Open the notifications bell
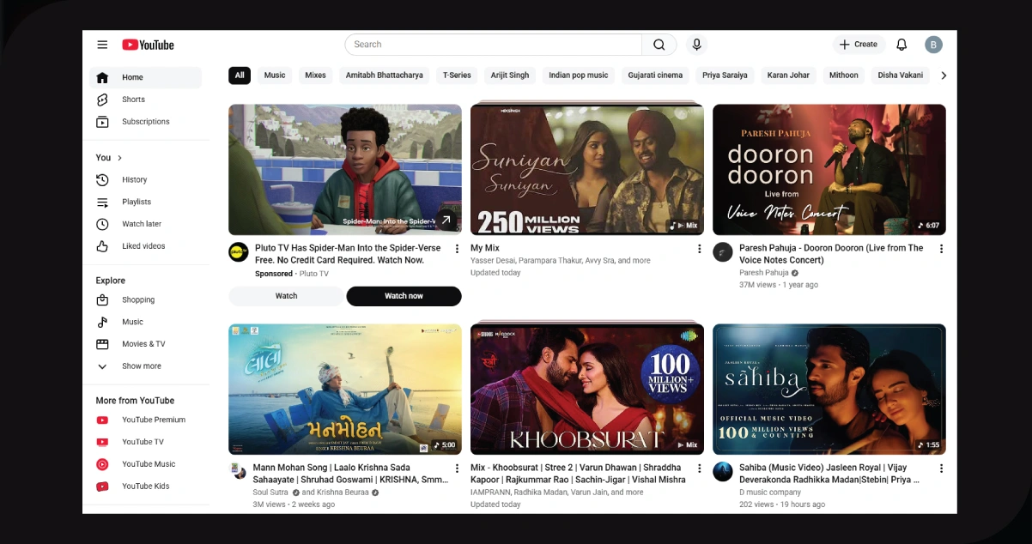1032x544 pixels. [x=901, y=45]
